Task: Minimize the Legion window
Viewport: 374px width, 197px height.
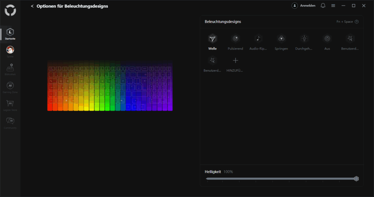Action: coord(343,6)
